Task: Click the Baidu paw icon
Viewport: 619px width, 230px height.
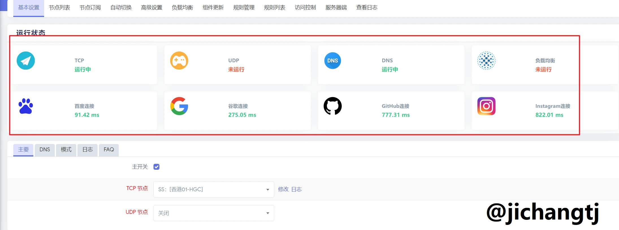Action: coord(26,106)
